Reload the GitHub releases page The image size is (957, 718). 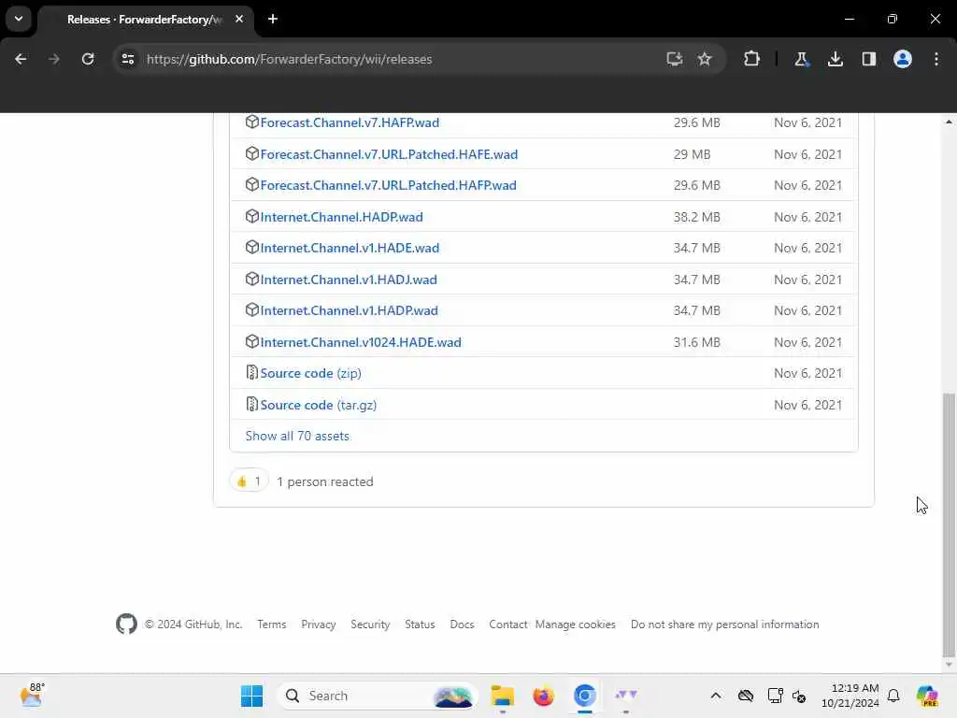pyautogui.click(x=88, y=59)
